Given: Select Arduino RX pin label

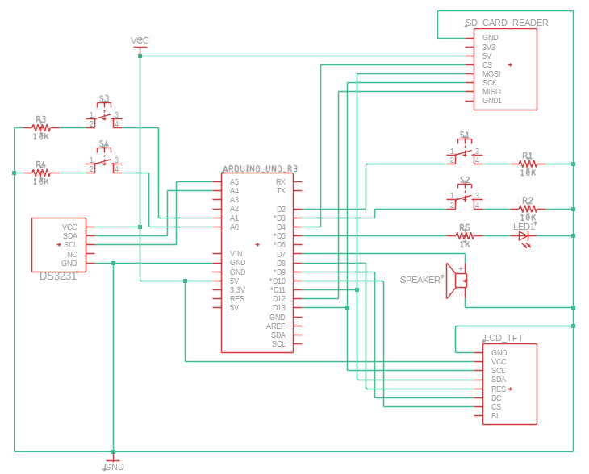Looking at the screenshot, I should coord(281,182).
